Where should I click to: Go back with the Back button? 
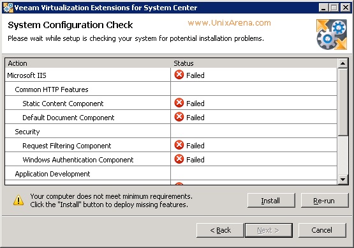(220, 230)
